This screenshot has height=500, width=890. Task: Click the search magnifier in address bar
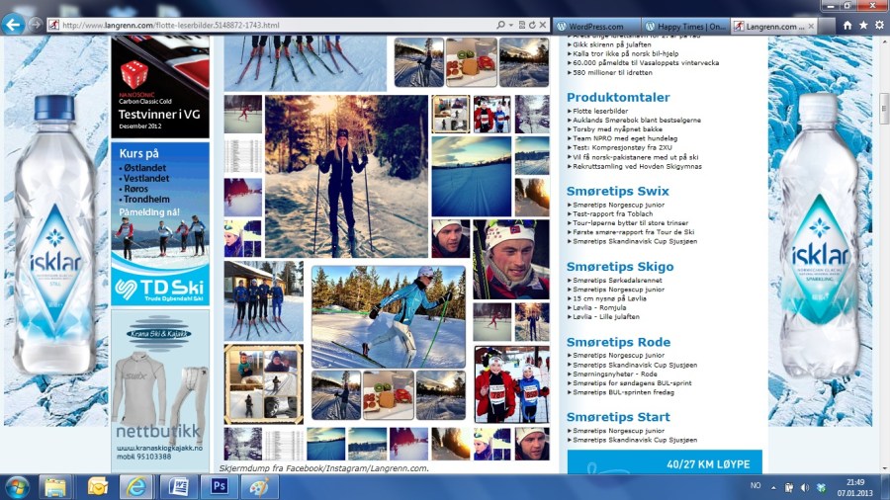point(501,25)
